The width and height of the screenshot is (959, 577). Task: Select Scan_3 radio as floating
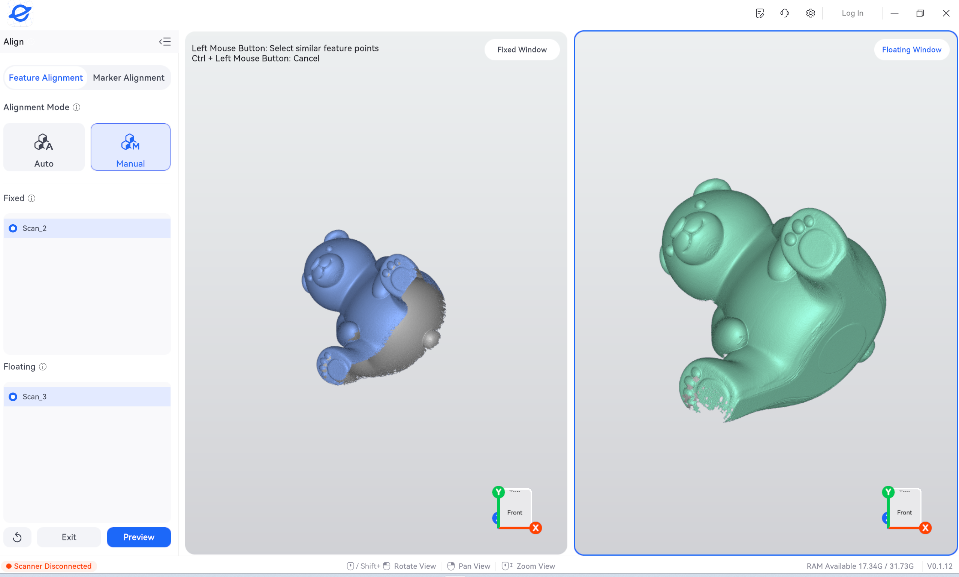point(13,397)
